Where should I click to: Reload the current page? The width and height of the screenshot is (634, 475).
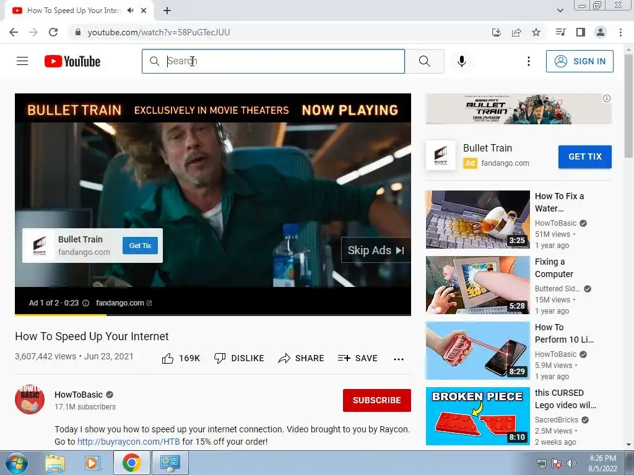[53, 32]
